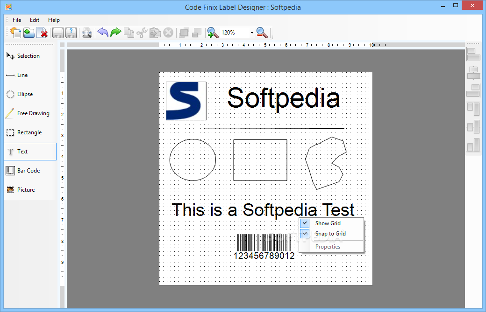Click the Align Top icon
The image size is (486, 312).
(473, 109)
